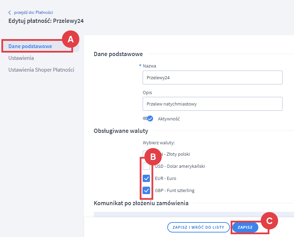Focus the Opis description input field

pyautogui.click(x=212, y=103)
